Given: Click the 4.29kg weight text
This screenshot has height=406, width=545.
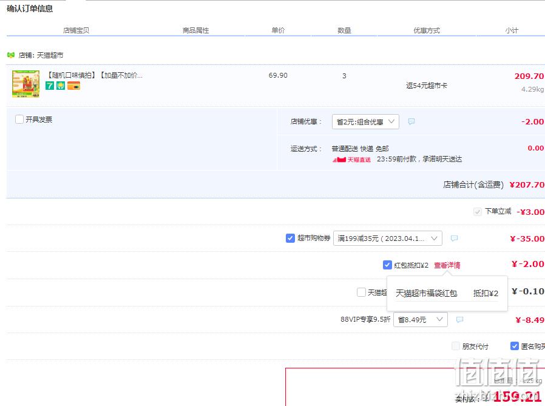Looking at the screenshot, I should 532,89.
